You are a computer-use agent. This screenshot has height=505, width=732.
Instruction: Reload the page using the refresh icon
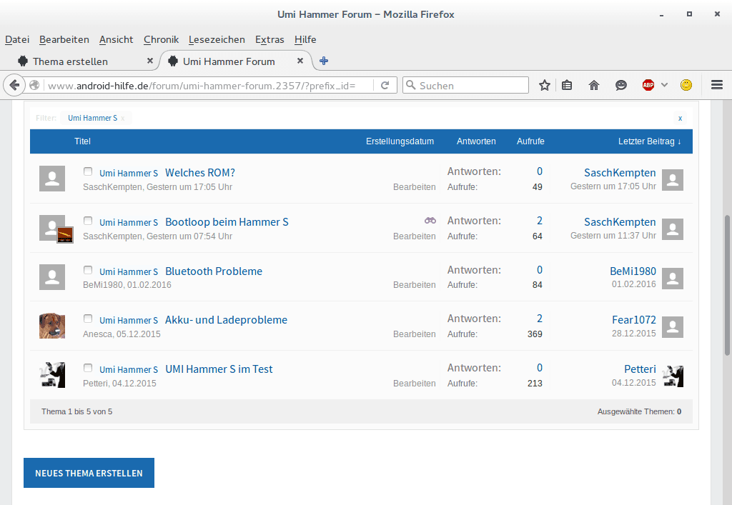[385, 85]
